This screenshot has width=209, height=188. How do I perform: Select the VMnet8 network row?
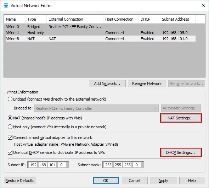click(101, 39)
